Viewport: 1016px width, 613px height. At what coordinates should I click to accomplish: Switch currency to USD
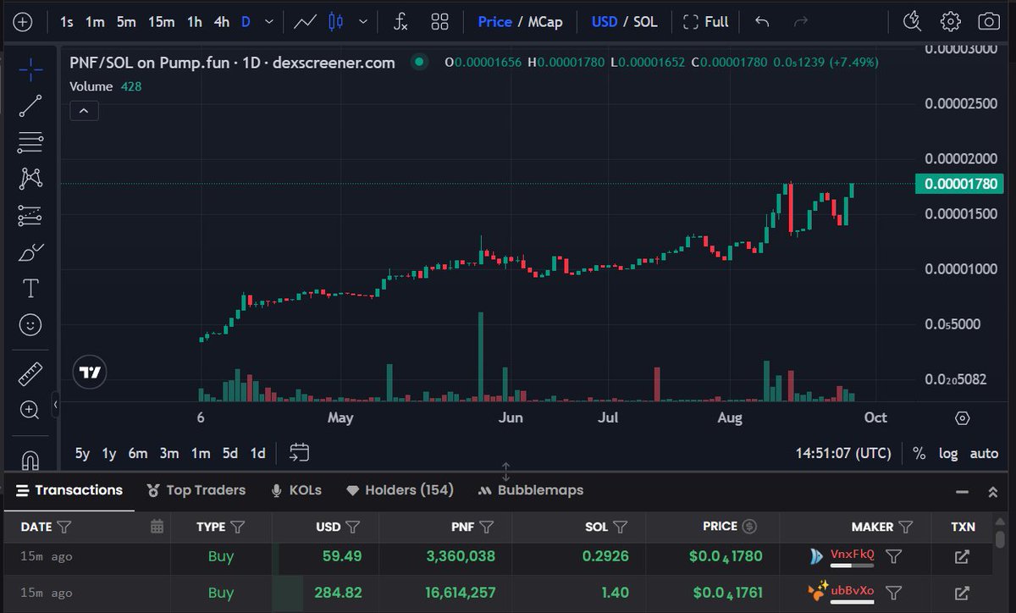tap(605, 22)
